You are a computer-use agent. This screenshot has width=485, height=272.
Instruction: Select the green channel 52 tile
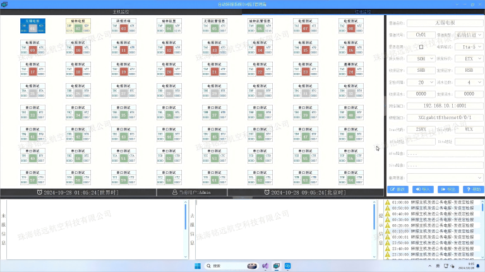(169, 156)
